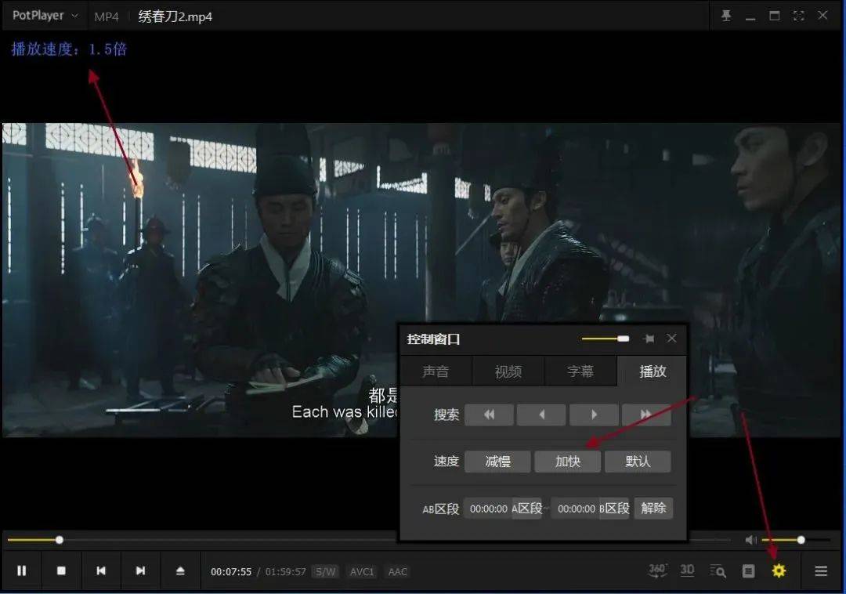Screen dimensions: 846x594
Task: Open the hamburger menu at bottom right
Action: 821,570
